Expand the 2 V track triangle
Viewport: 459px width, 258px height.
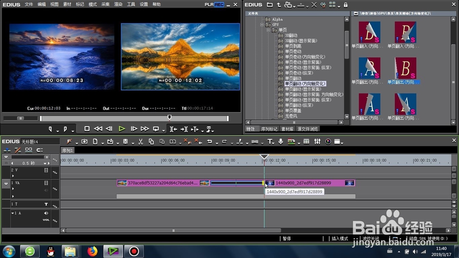[x=13, y=176]
